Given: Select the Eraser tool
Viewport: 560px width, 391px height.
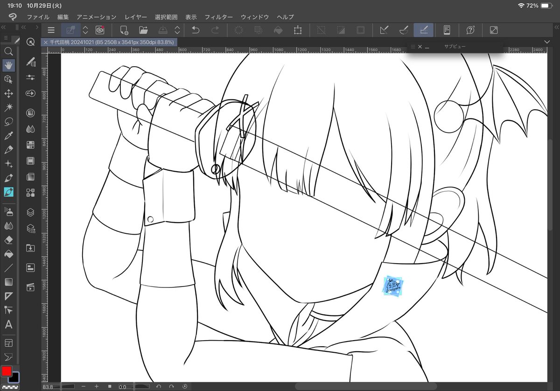Looking at the screenshot, I should click(8, 240).
